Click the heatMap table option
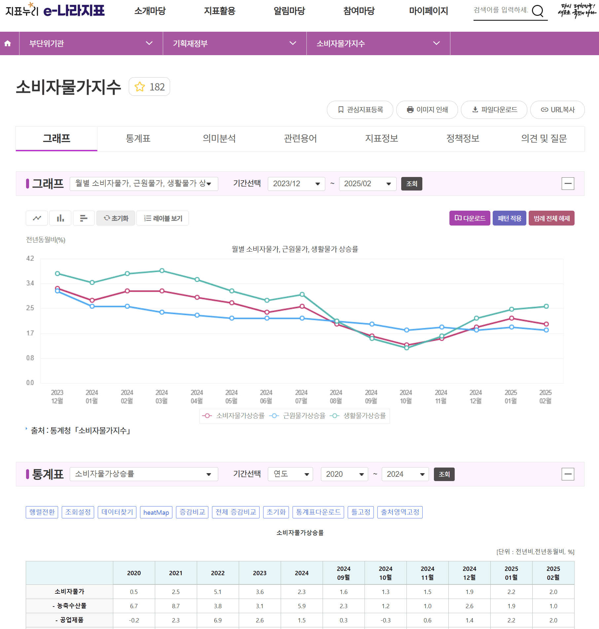 (156, 512)
